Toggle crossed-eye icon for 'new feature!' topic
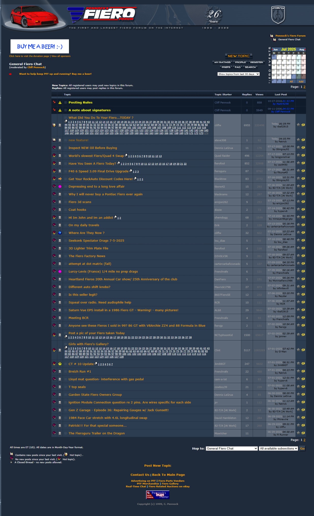Screen dimensions: 314x516 (x=303, y=140)
